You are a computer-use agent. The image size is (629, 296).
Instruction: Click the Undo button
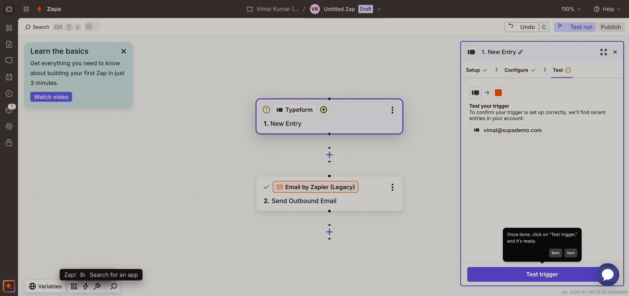(521, 27)
